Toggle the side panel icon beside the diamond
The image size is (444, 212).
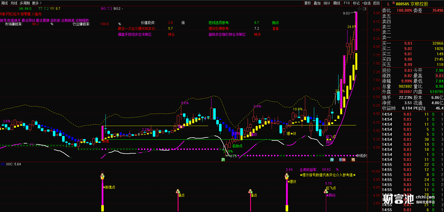(x=364, y=9)
